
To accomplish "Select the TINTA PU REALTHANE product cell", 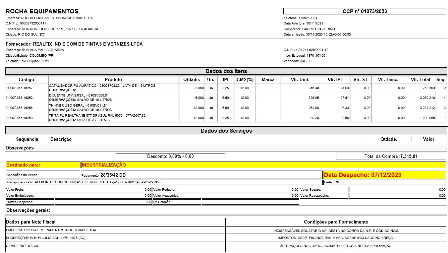I will pos(114,118).
